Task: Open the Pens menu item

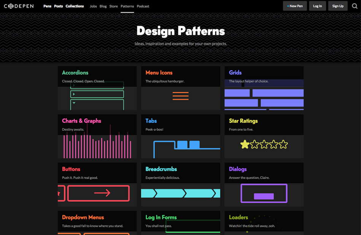Action: click(x=47, y=6)
